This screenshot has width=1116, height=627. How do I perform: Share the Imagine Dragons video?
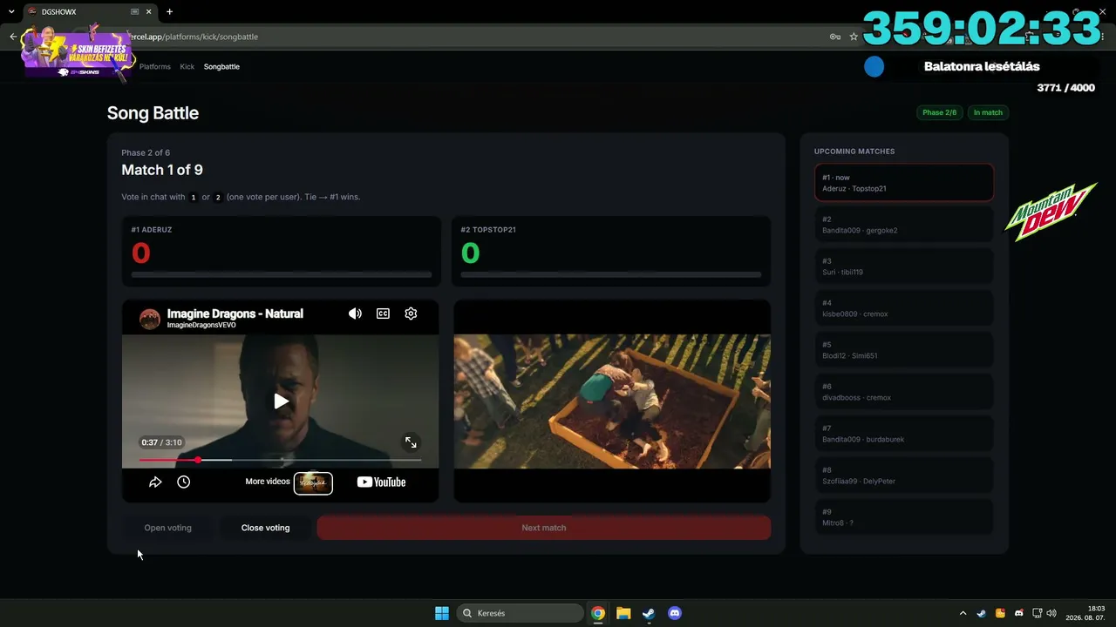[x=155, y=482]
